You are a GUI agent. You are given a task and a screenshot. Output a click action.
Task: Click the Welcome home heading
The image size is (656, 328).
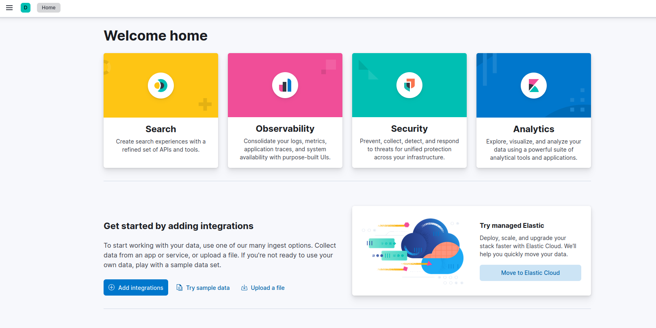156,36
